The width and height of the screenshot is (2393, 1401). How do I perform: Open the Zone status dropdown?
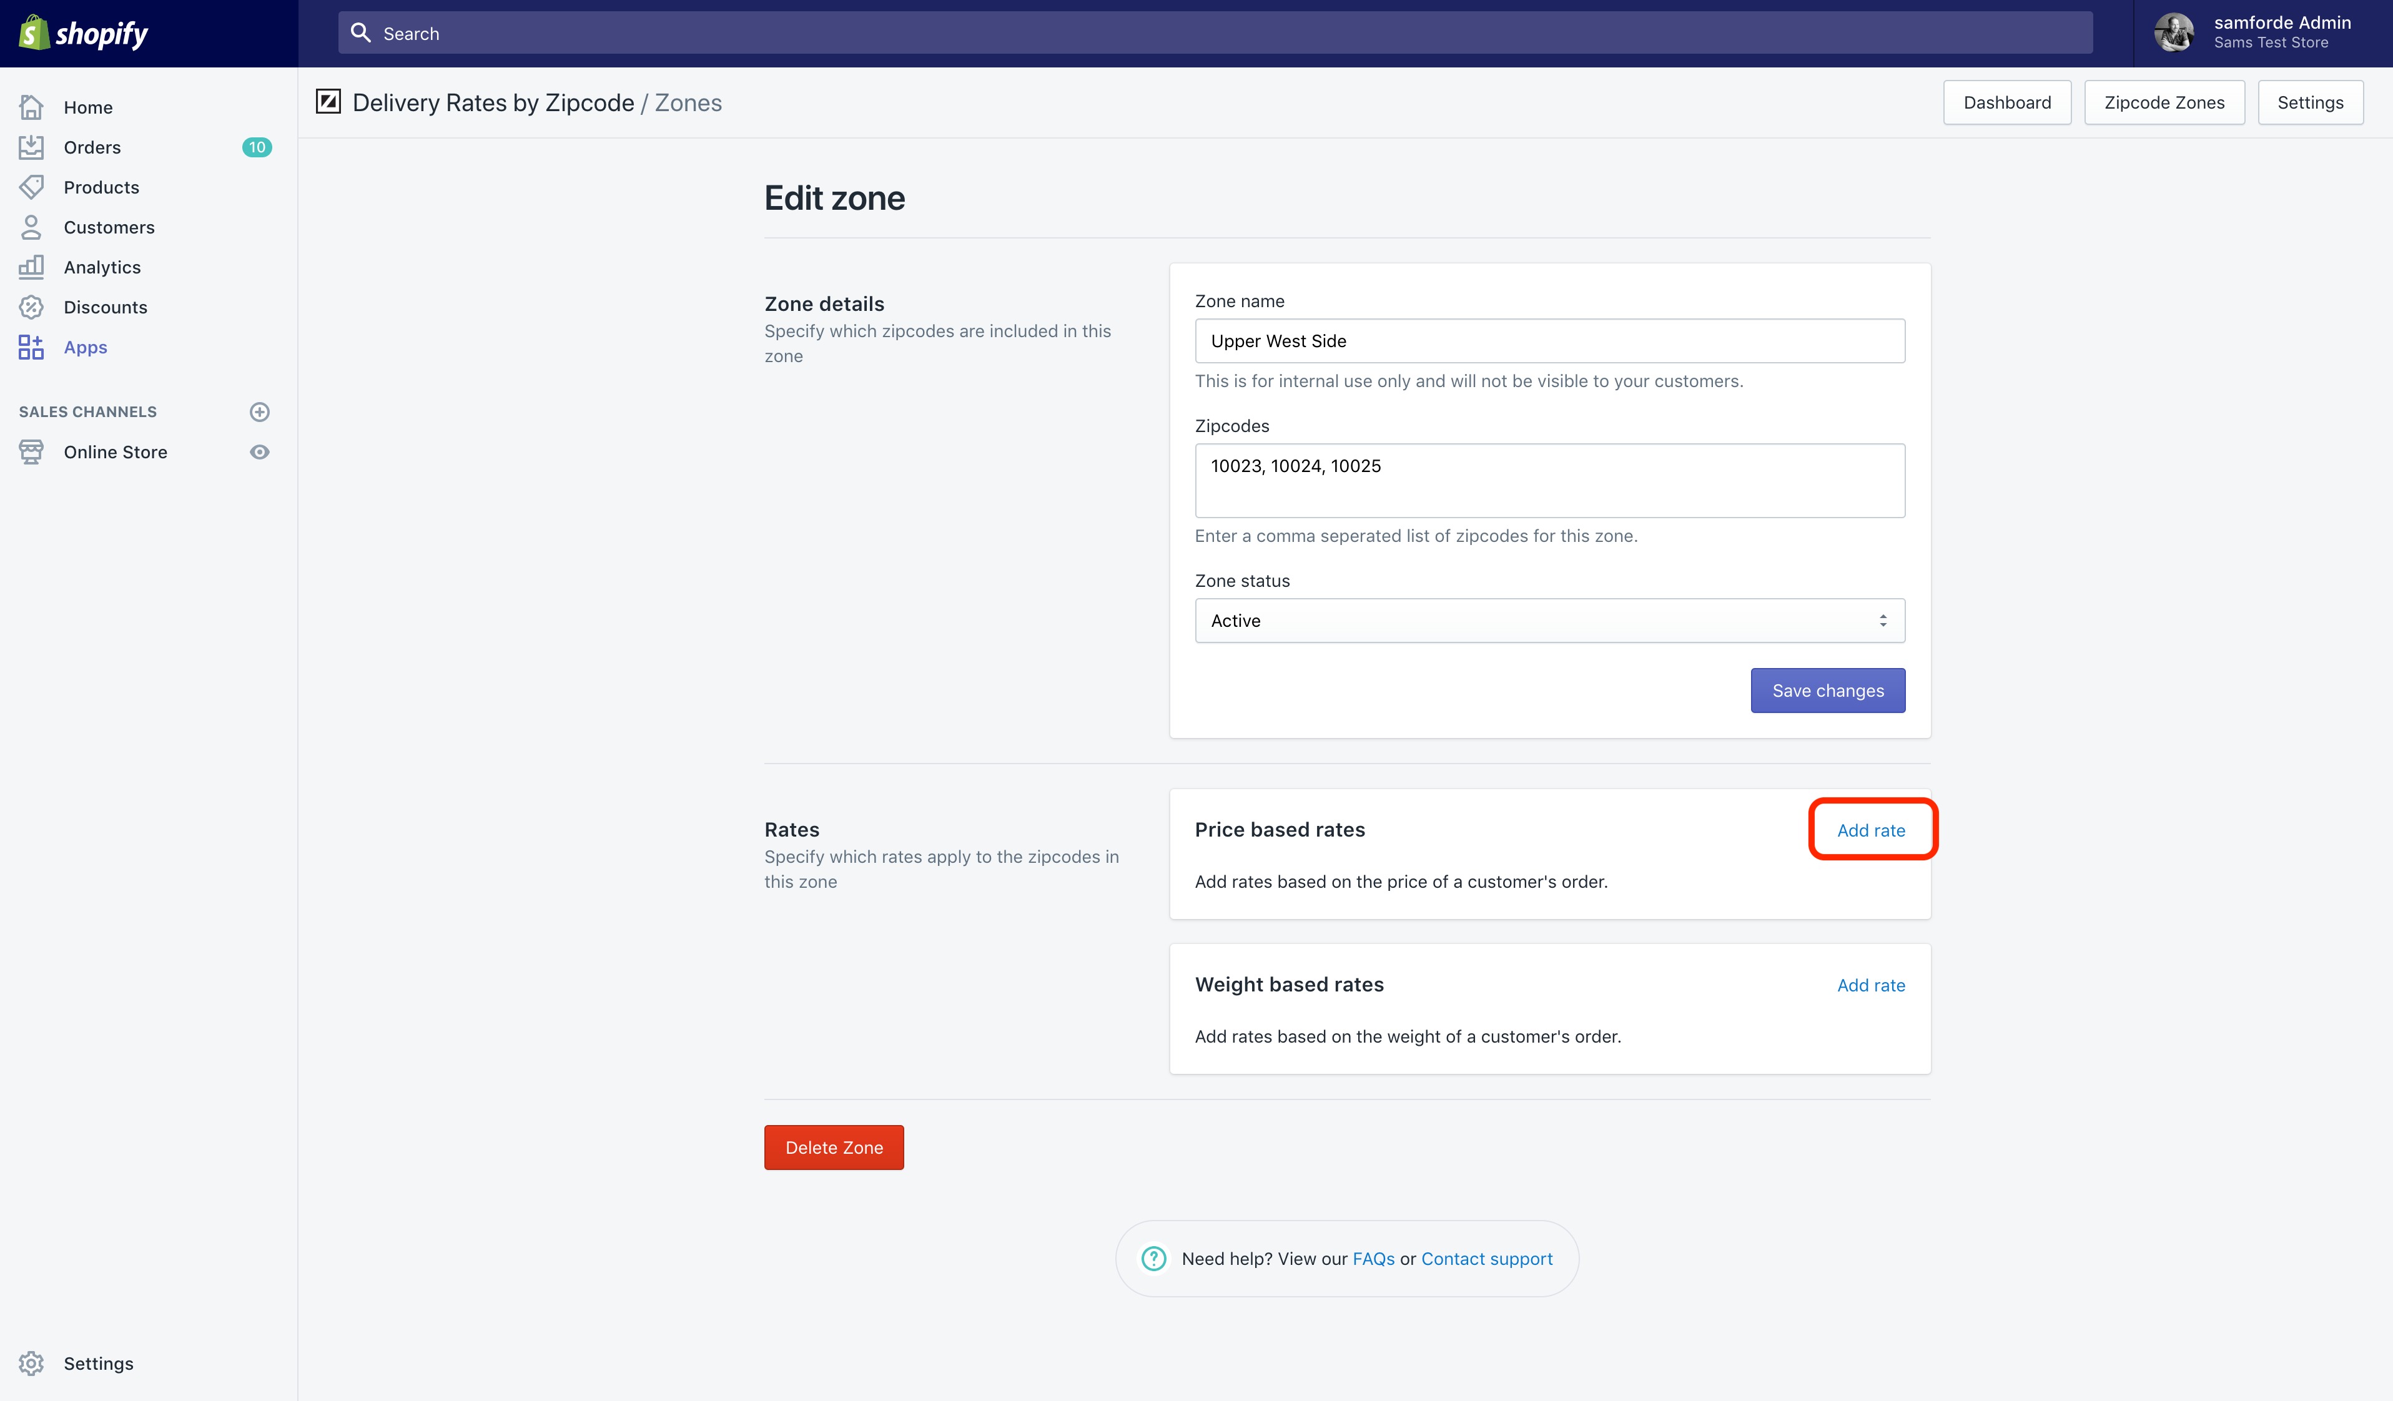1550,621
